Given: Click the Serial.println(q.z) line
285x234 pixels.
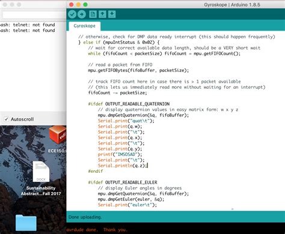Looking at the screenshot, I should tap(123, 166).
